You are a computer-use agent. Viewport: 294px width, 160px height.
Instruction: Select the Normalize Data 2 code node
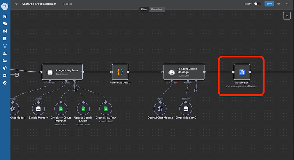pyautogui.click(x=120, y=72)
